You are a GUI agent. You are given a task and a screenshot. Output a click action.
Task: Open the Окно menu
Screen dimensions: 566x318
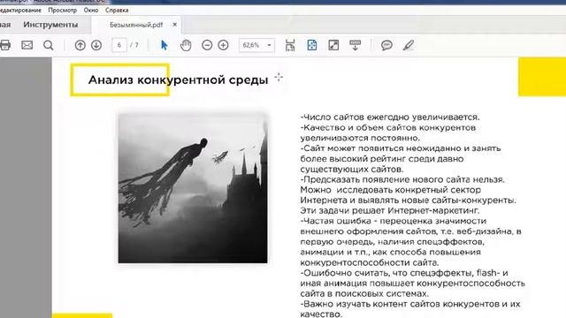(x=91, y=10)
